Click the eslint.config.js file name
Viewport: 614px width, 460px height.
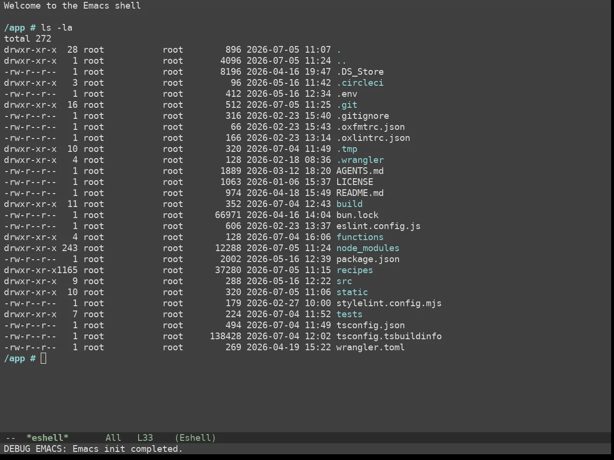(378, 226)
